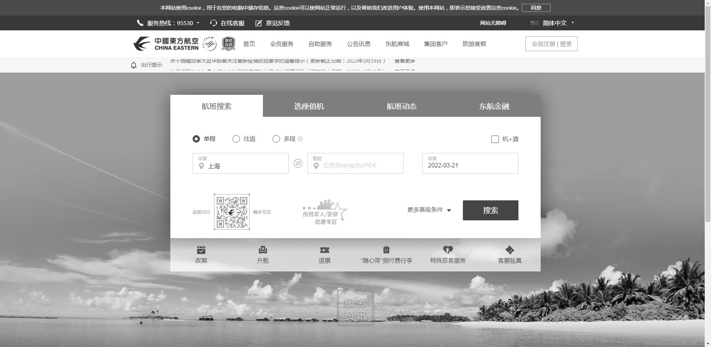The image size is (711, 347).
Task: Enable the 机+酒 checkbox
Action: point(495,139)
